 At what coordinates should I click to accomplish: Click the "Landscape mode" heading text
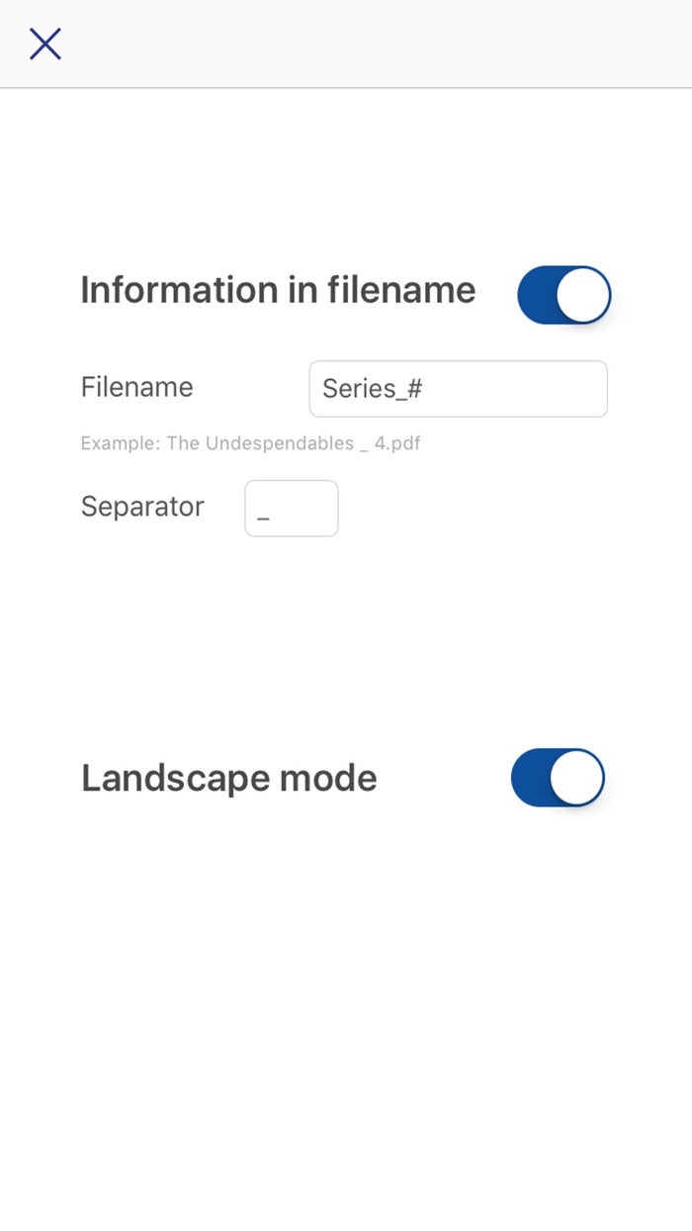point(228,778)
